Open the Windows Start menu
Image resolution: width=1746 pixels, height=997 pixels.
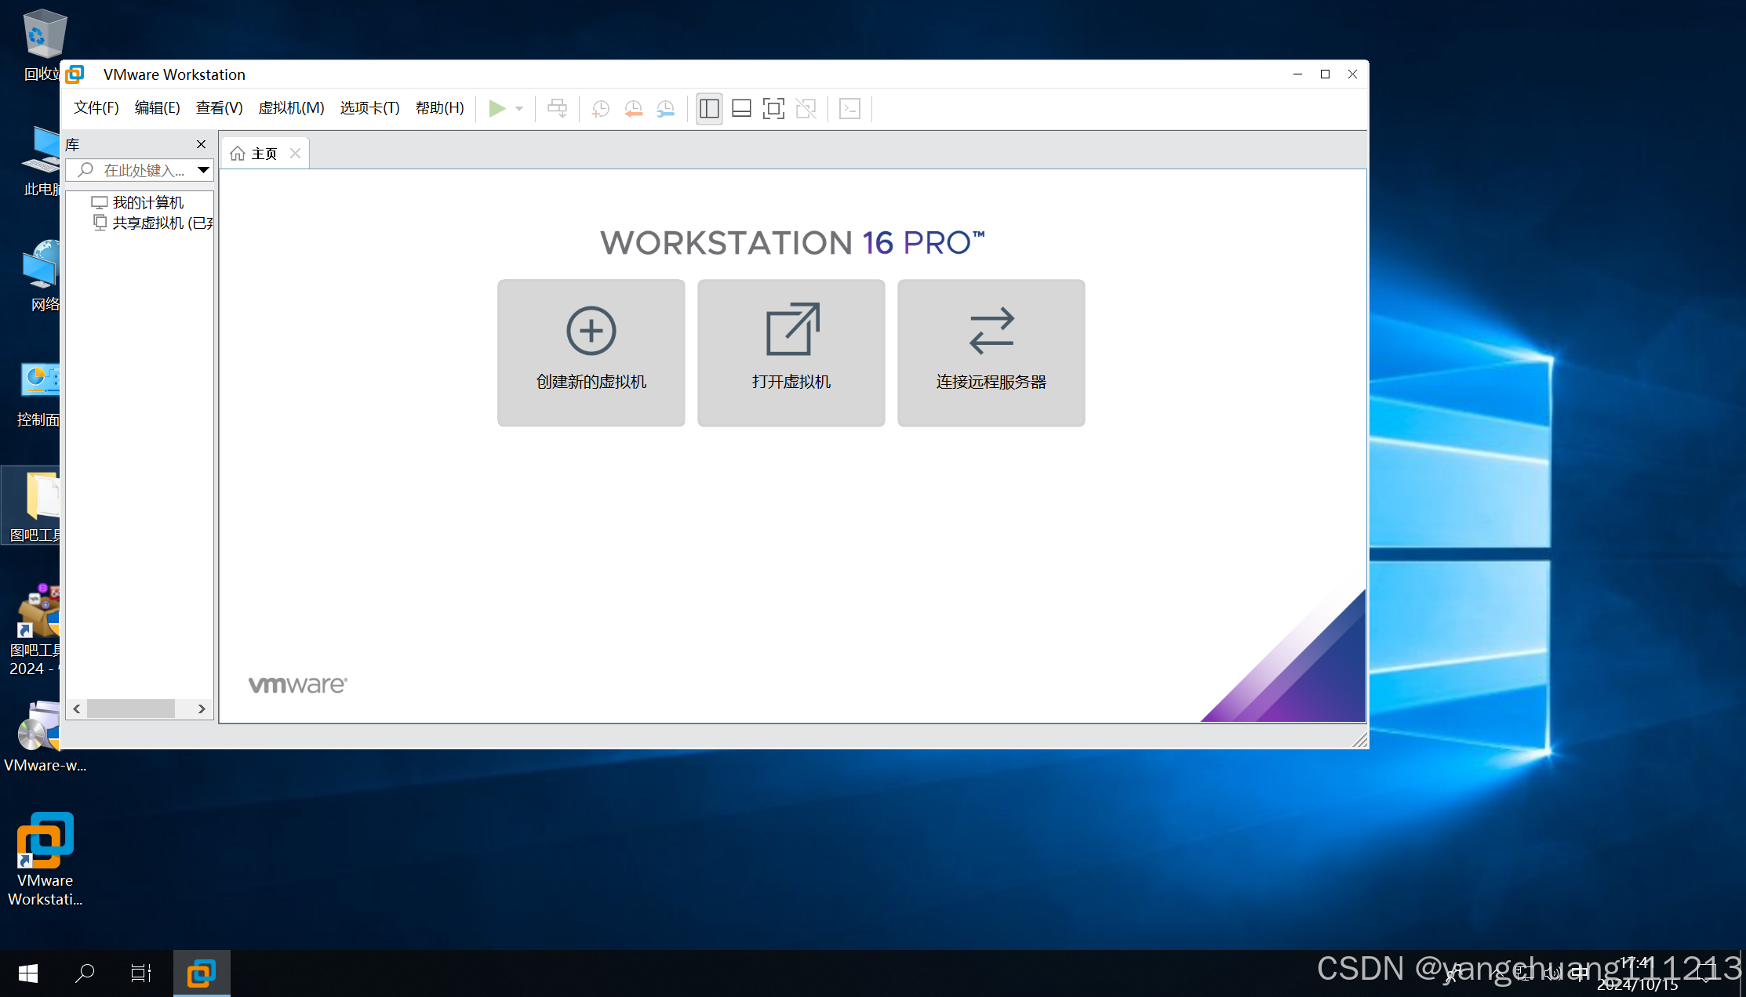[28, 973]
